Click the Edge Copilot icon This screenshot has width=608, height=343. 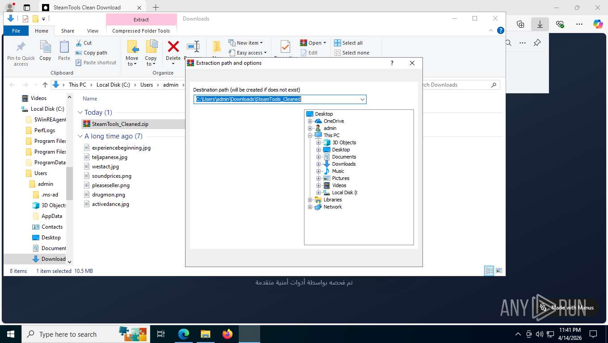598,24
